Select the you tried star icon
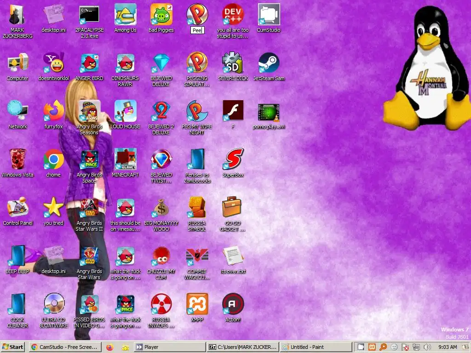This screenshot has width=471, height=353. tap(53, 208)
